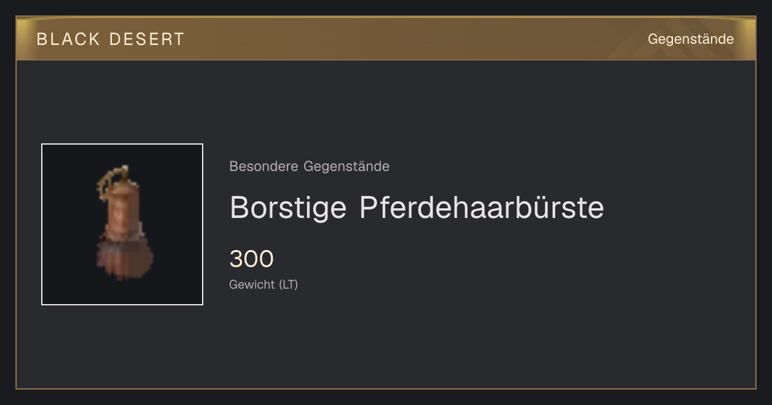Open the Besondere Gegenstände category
The image size is (772, 405).
(x=309, y=166)
